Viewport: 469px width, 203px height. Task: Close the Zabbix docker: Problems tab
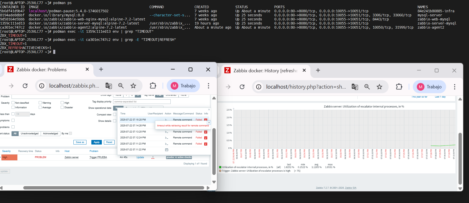(x=87, y=69)
